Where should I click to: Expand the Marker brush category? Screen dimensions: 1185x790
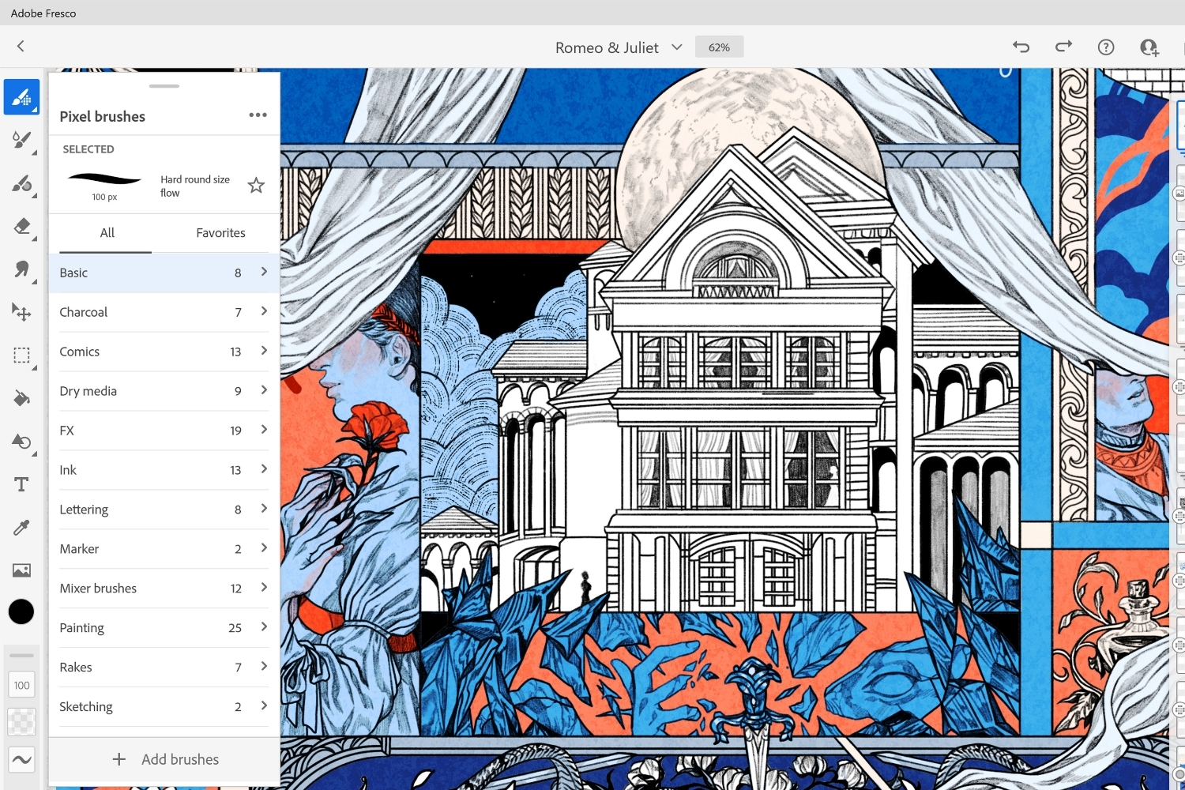(x=164, y=549)
